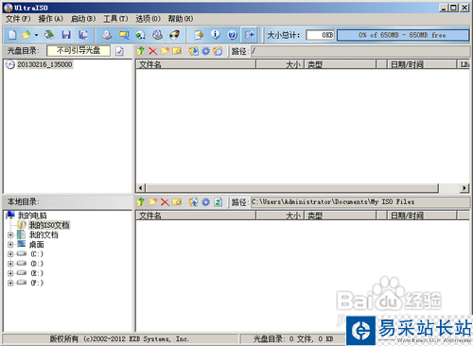
Task: Expand the 桌面 tree node
Action: pos(10,245)
